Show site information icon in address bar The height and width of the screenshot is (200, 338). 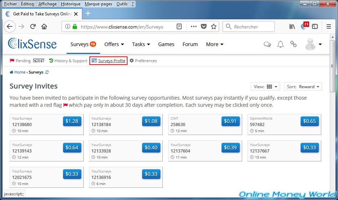68,26
